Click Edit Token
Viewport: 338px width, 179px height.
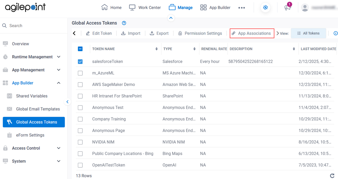click(x=99, y=33)
